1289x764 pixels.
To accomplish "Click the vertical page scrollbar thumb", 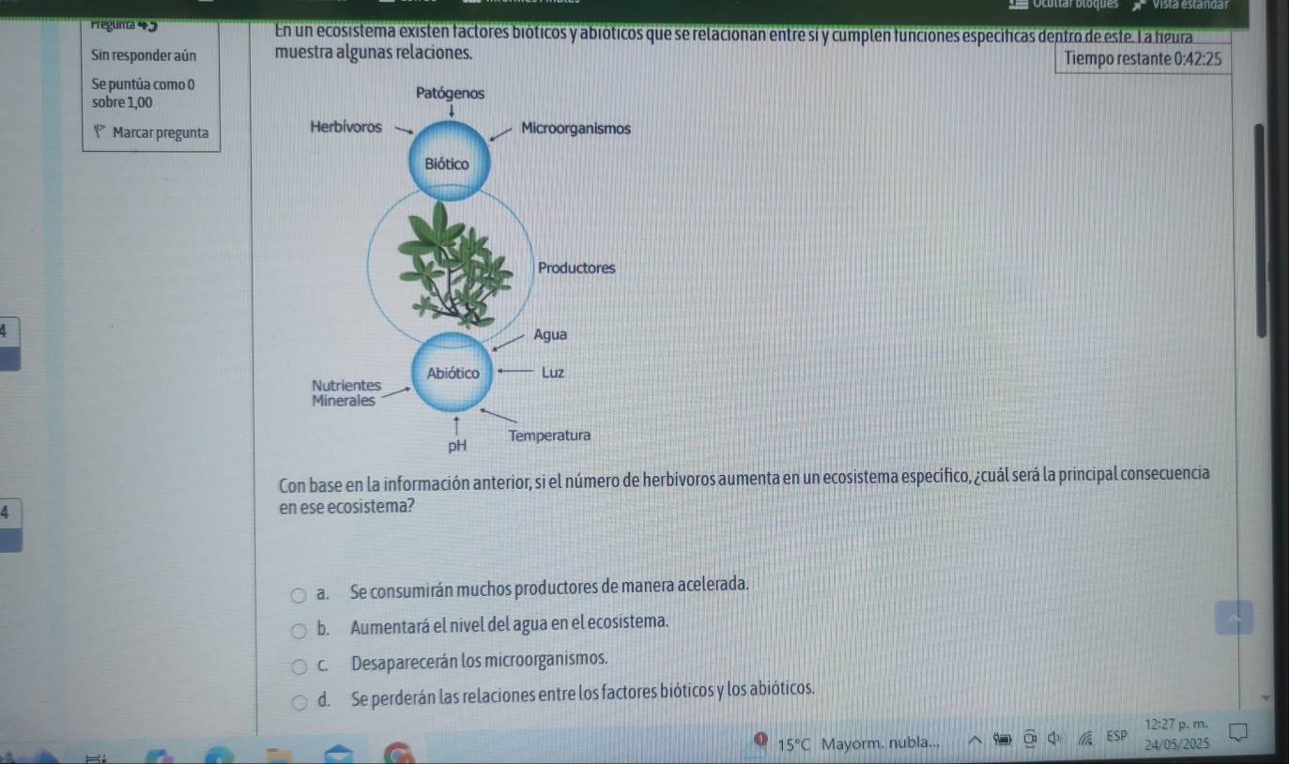I will pyautogui.click(x=1260, y=230).
